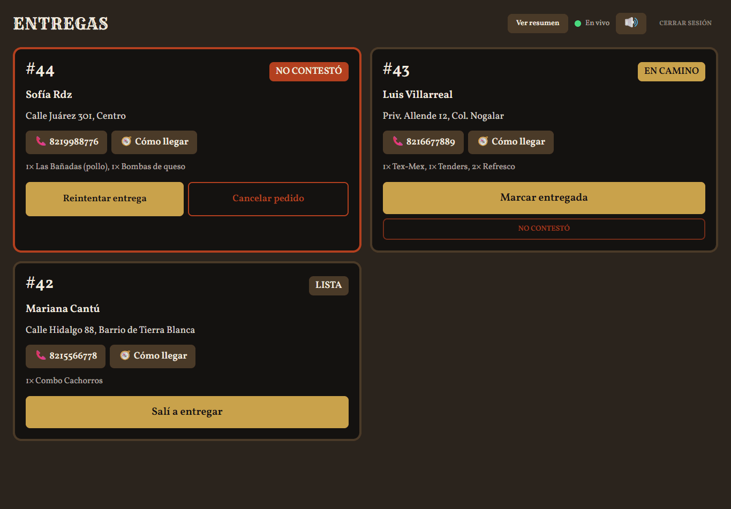Flag order #43 via No contestó button
The height and width of the screenshot is (509, 731).
[x=544, y=229]
